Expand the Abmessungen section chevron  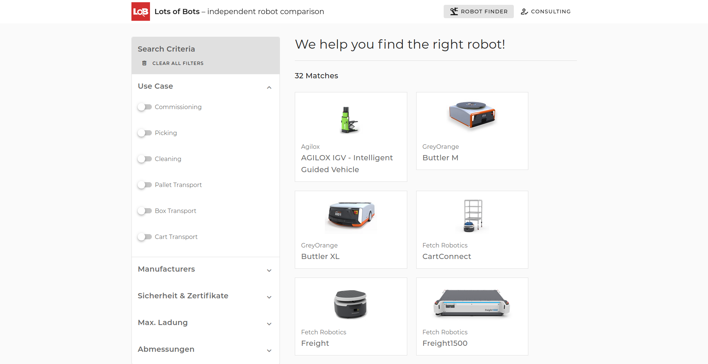[x=269, y=351]
